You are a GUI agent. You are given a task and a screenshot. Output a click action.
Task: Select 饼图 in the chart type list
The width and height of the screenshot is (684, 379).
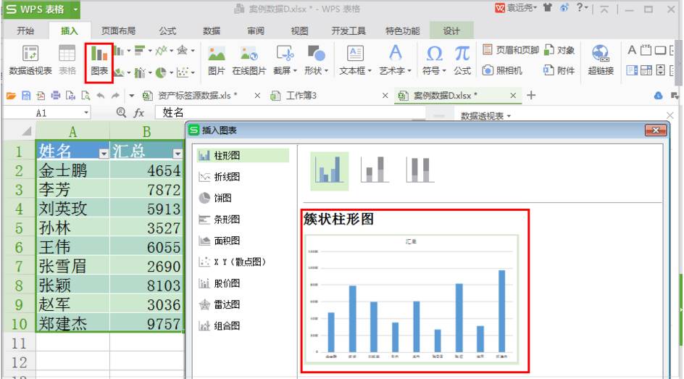tap(243, 198)
